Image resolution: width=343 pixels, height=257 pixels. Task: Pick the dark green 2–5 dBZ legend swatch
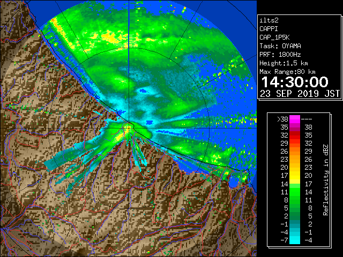tap(295, 216)
